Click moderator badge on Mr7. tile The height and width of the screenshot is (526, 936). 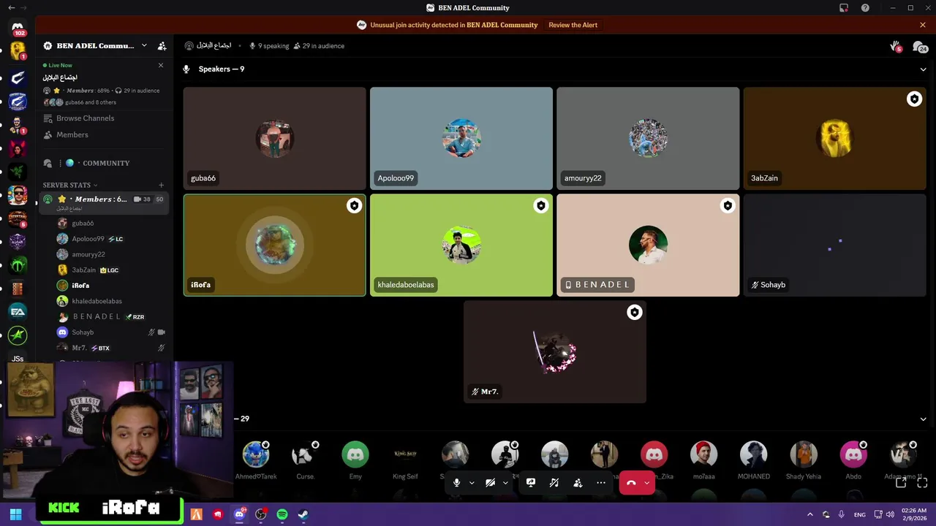(634, 313)
